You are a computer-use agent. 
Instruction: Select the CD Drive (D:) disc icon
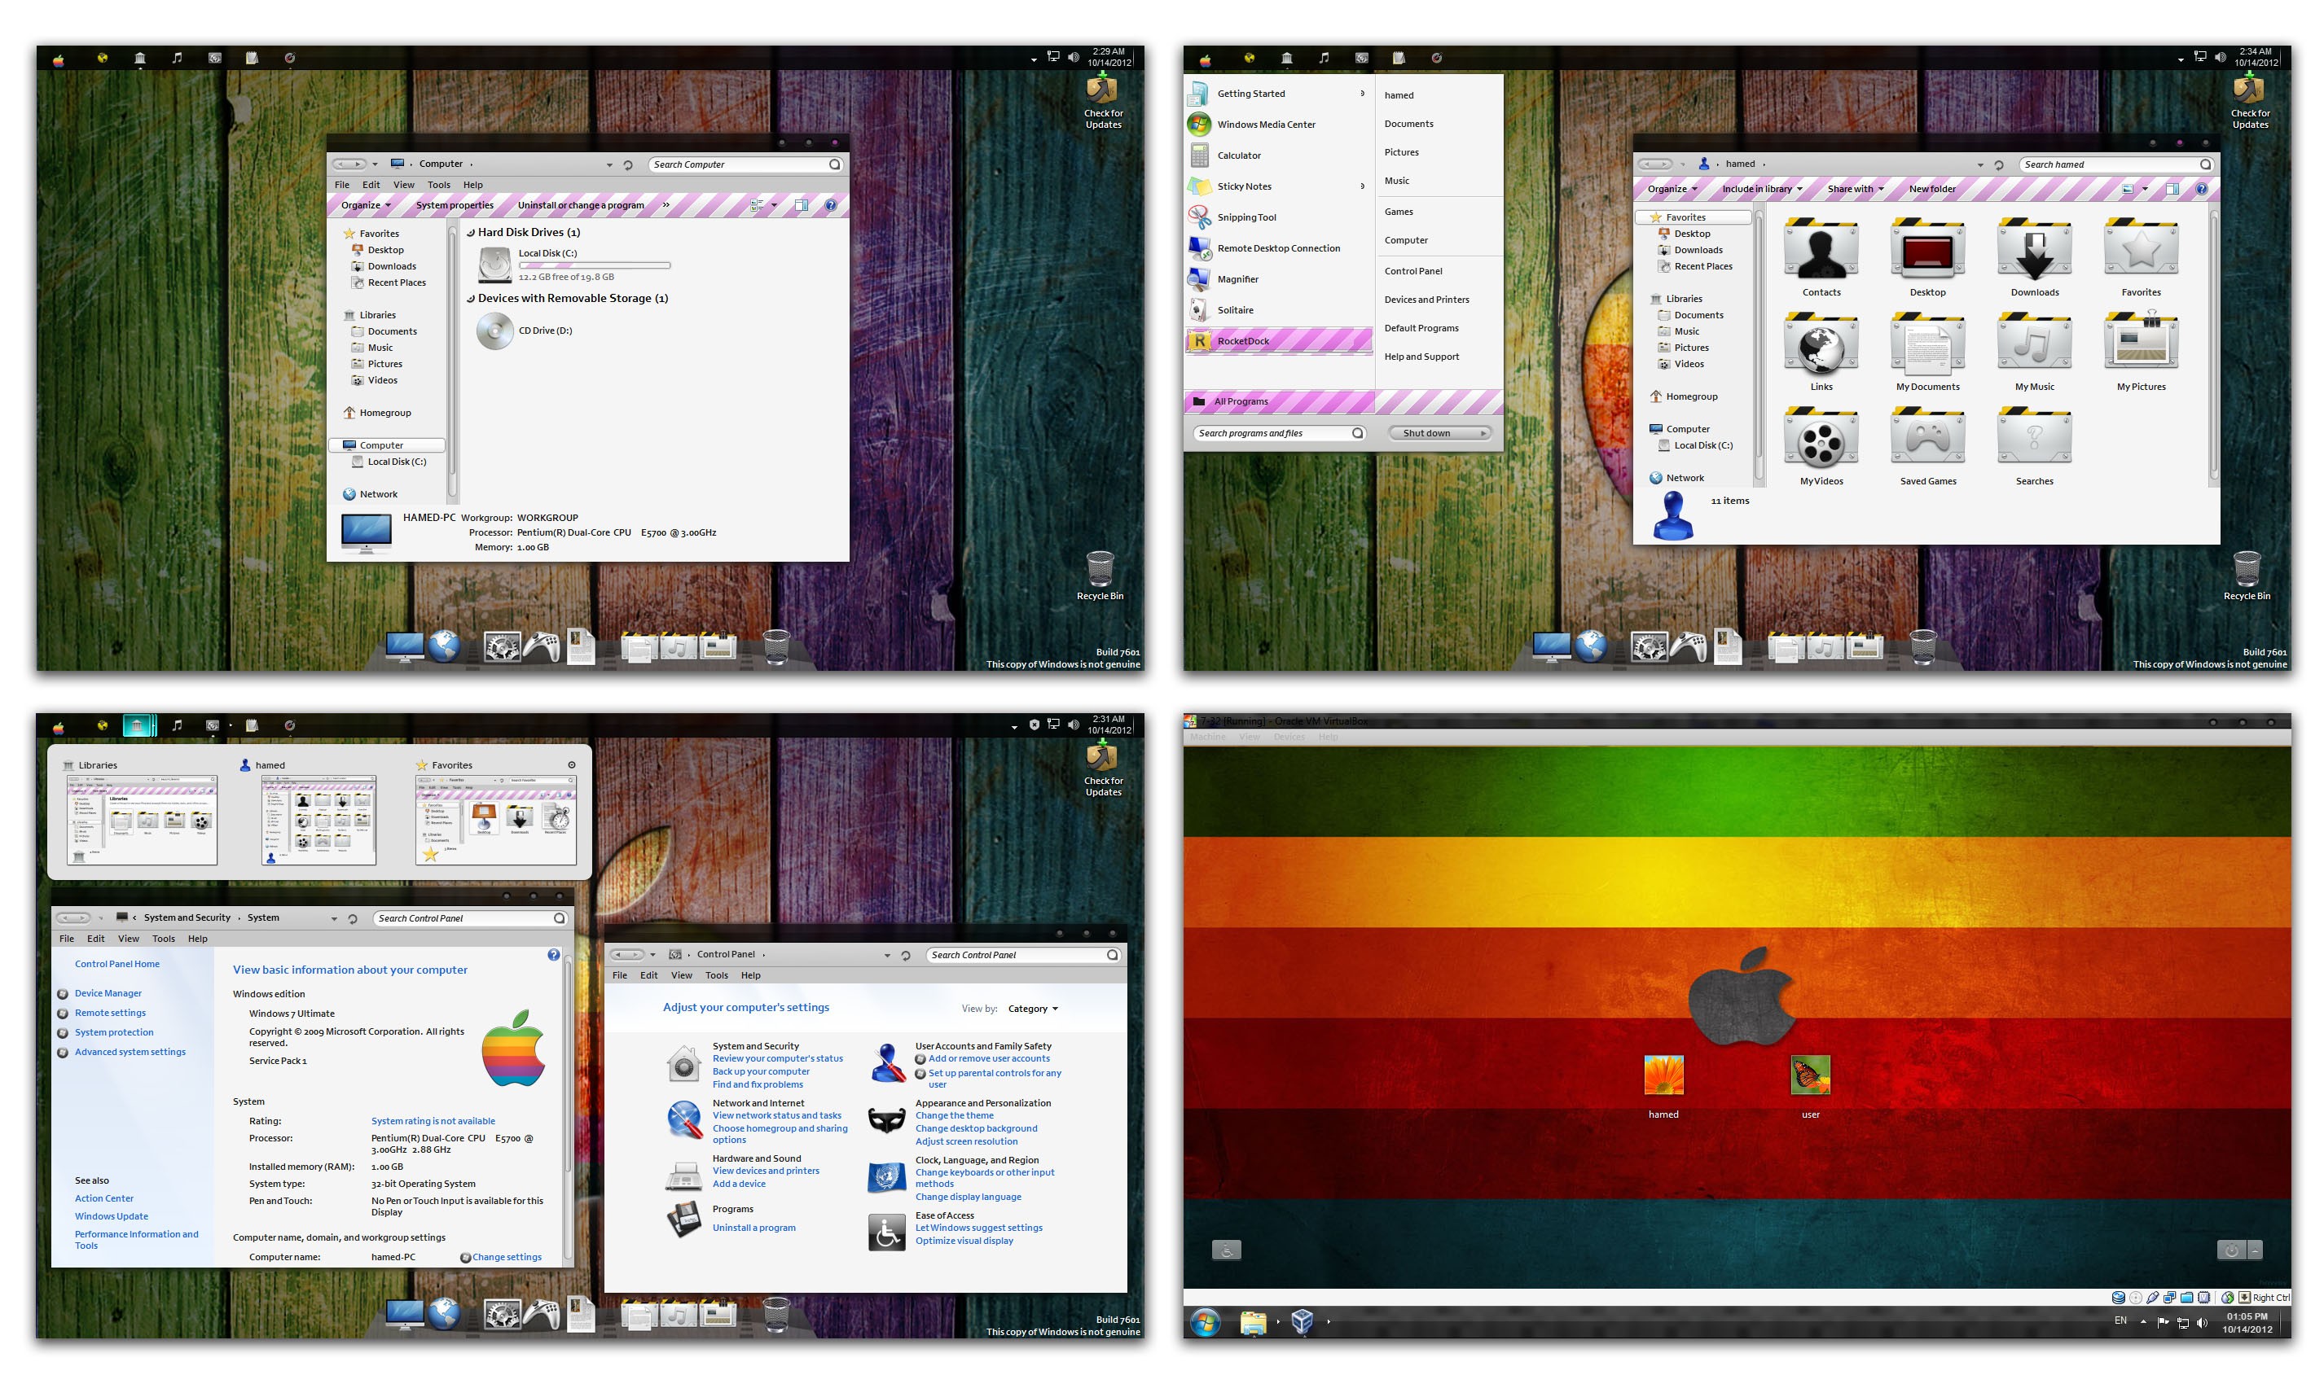pos(495,331)
